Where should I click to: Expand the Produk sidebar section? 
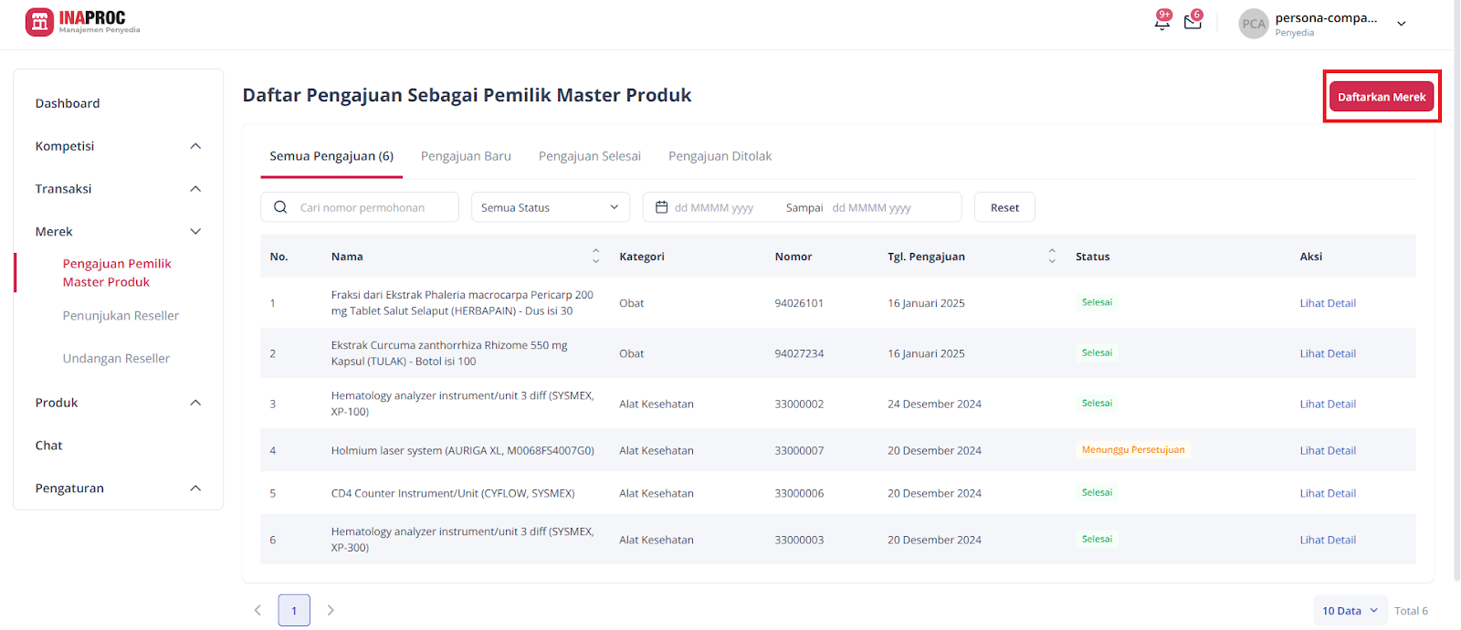pyautogui.click(x=195, y=403)
